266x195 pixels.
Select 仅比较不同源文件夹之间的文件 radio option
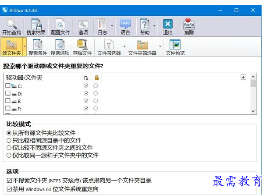point(9,148)
